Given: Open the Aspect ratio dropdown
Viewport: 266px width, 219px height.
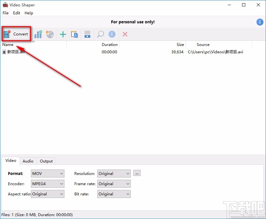Looking at the screenshot, I should click(48, 194).
